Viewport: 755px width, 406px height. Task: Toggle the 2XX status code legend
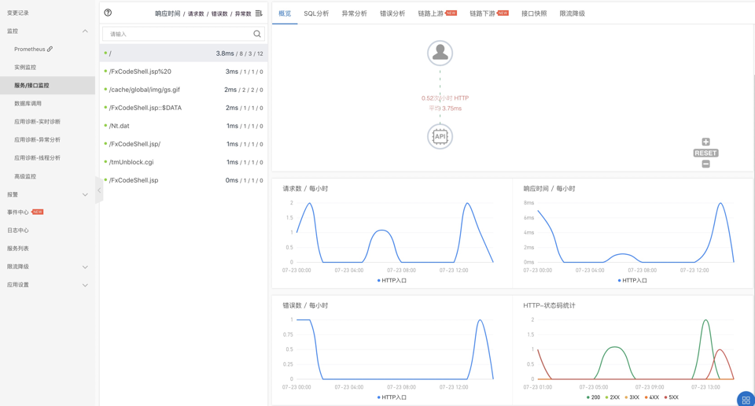613,397
